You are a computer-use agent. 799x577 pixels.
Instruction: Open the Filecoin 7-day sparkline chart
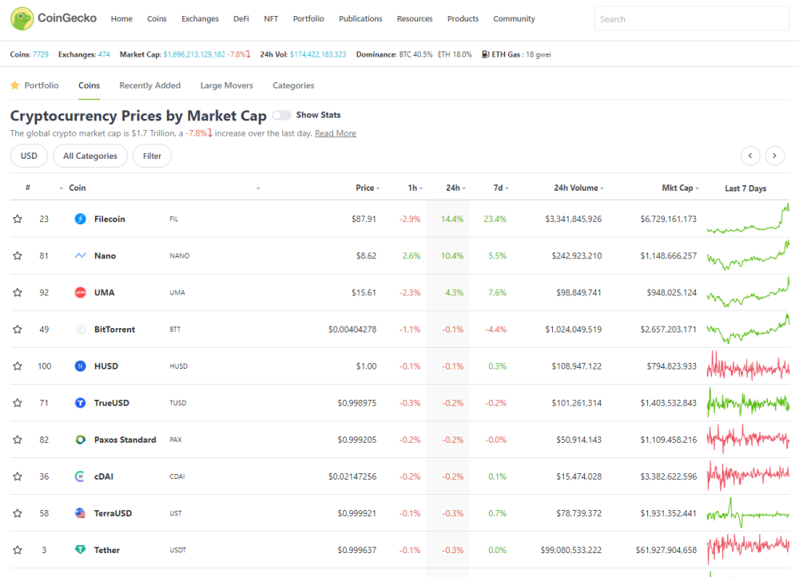tap(748, 219)
